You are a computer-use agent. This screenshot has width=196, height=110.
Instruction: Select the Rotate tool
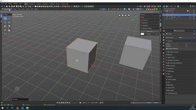[x=9, y=22]
